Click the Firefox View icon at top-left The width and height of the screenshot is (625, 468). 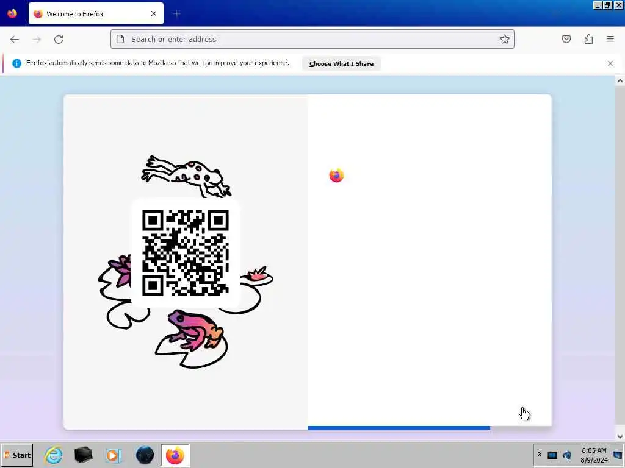click(12, 13)
